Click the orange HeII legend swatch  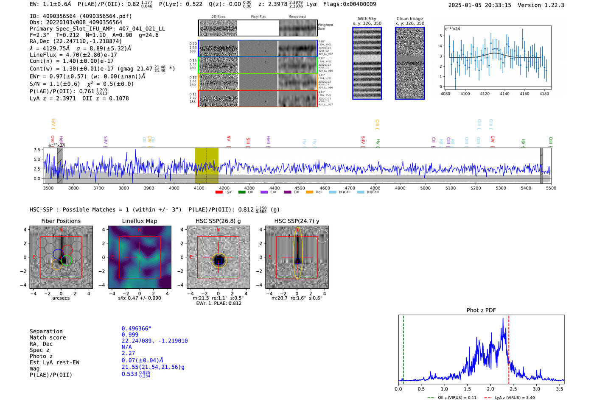point(309,192)
